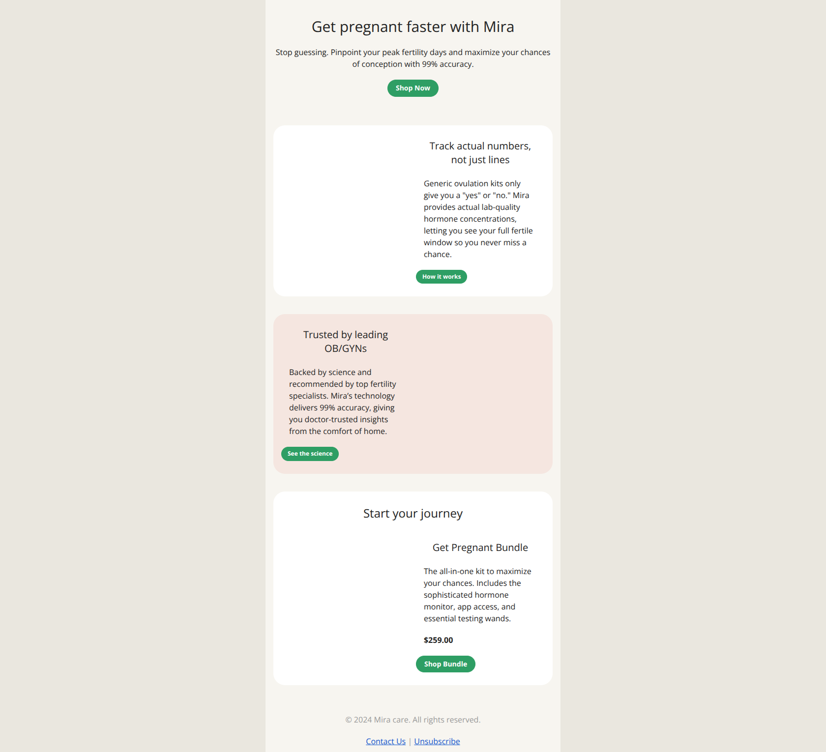Viewport: 826px width, 752px height.
Task: Click the "Generic ovulation kits" description text
Action: [x=478, y=219]
